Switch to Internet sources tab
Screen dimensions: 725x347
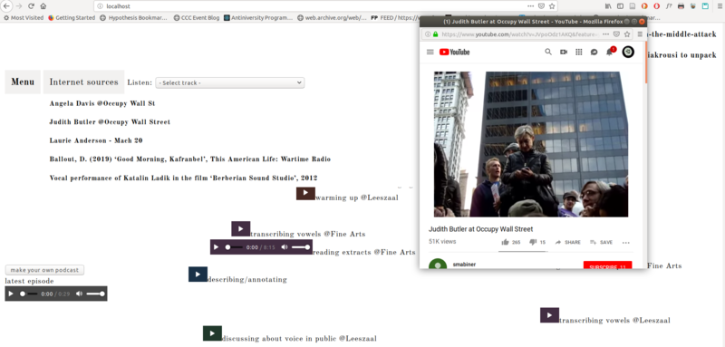tap(83, 82)
